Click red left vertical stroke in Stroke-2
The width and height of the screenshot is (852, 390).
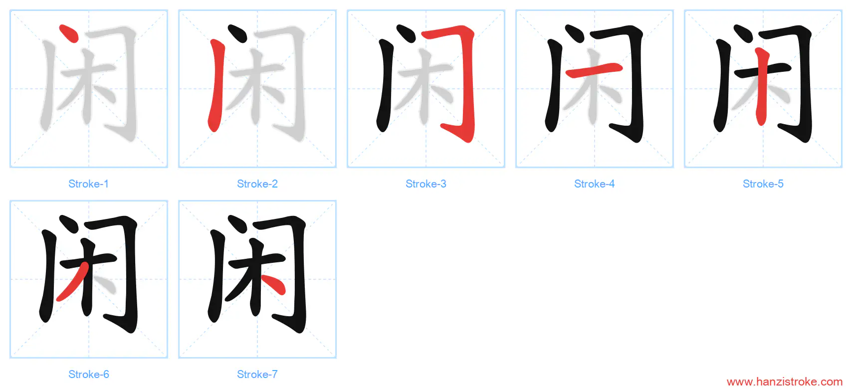pyautogui.click(x=217, y=86)
